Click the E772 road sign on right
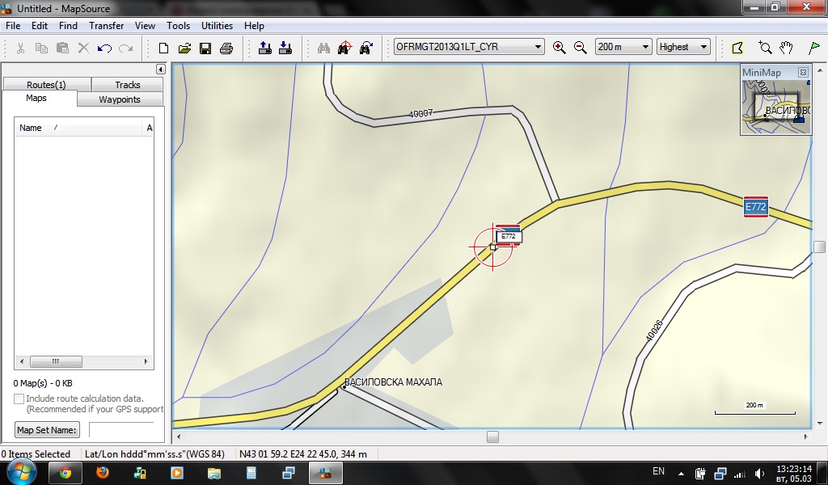This screenshot has height=485, width=828. 756,207
